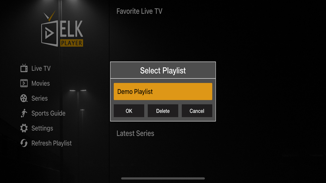This screenshot has height=183, width=326.
Task: Dismiss the dialog with the Cancel button
Action: click(197, 111)
